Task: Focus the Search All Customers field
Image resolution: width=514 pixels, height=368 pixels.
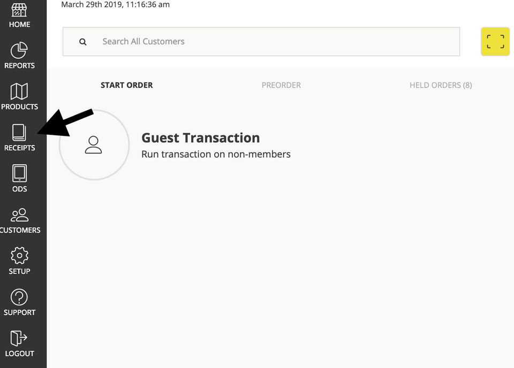Action: 261,42
